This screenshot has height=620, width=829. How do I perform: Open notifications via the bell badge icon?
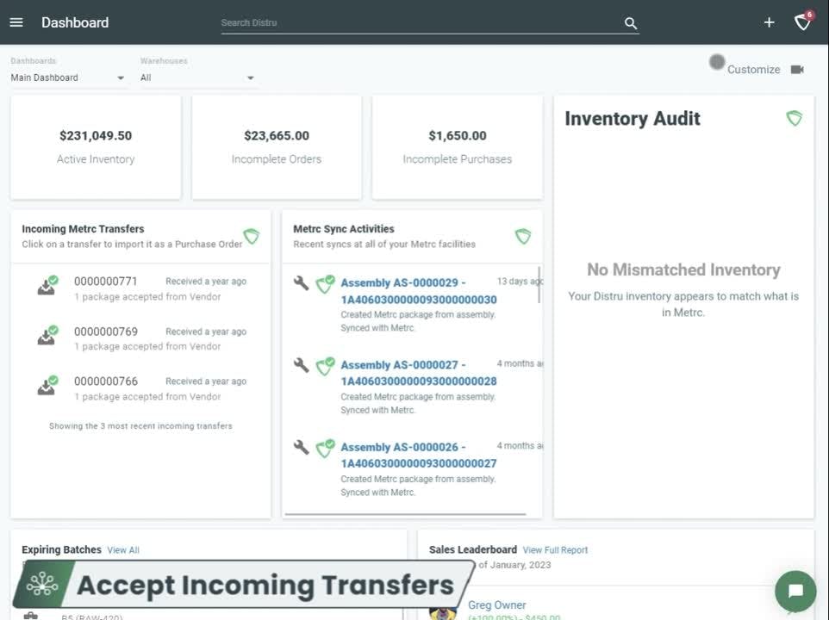[802, 23]
